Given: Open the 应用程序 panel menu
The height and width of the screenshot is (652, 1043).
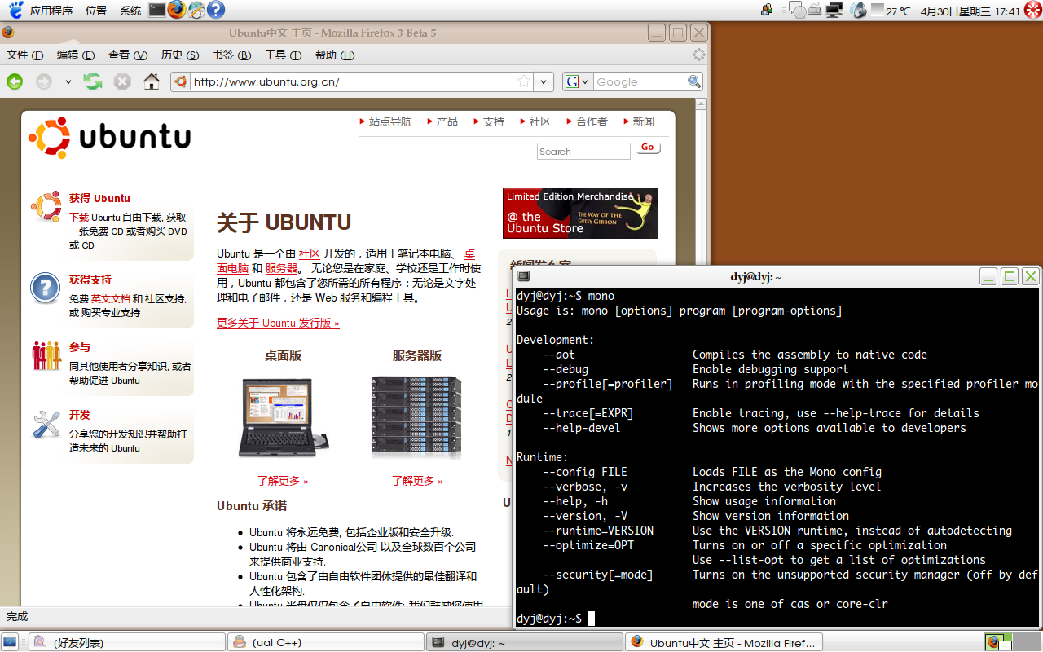Looking at the screenshot, I should point(51,11).
